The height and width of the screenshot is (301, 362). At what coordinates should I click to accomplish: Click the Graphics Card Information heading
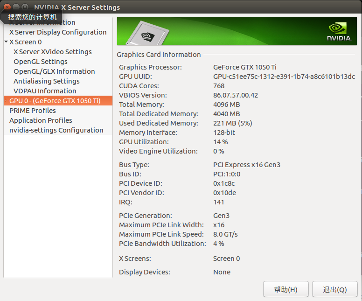[x=159, y=55]
